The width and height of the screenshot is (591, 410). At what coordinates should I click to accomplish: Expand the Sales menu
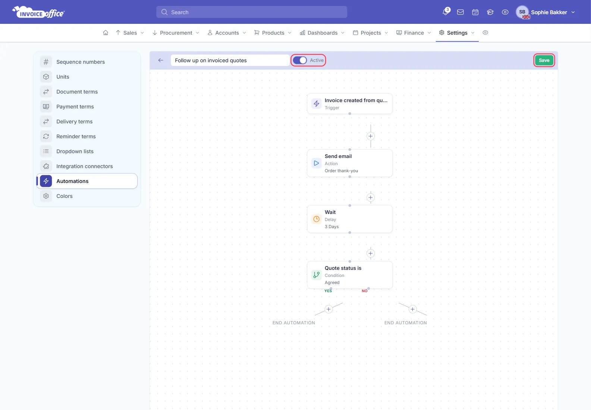(130, 33)
